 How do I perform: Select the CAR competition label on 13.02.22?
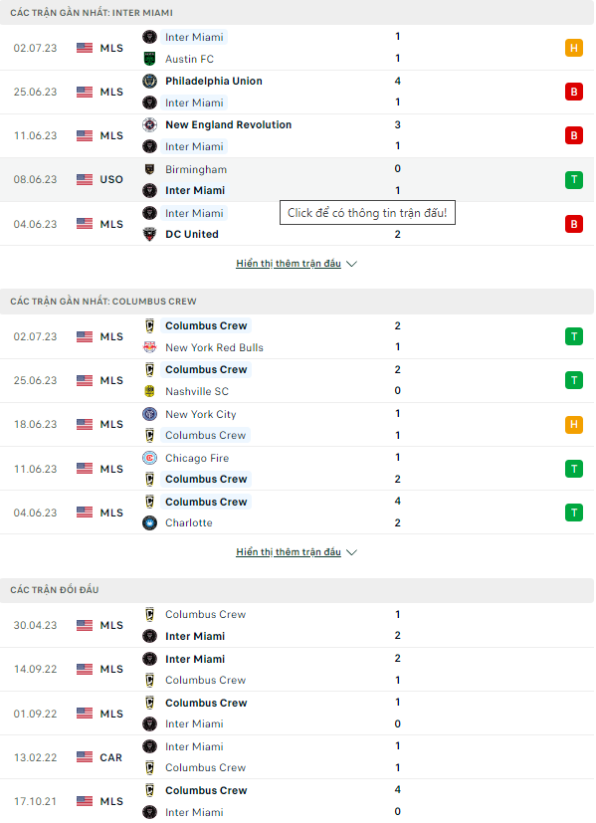pyautogui.click(x=110, y=758)
